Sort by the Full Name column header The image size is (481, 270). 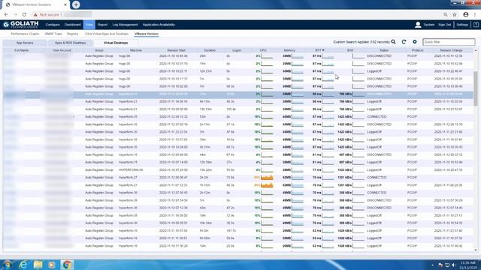22,50
